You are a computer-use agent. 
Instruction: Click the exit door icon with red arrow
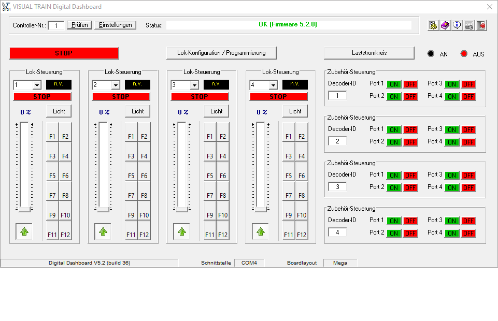pyautogui.click(x=481, y=25)
